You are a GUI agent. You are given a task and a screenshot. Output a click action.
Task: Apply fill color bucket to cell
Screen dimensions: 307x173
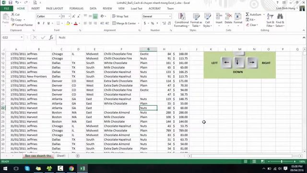(x=68, y=24)
